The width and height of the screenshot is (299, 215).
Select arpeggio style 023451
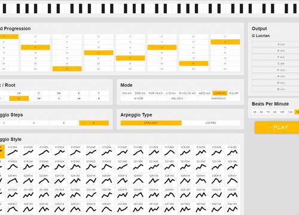pos(13,180)
